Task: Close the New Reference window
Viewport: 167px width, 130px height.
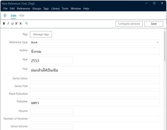Action: coord(162,3)
